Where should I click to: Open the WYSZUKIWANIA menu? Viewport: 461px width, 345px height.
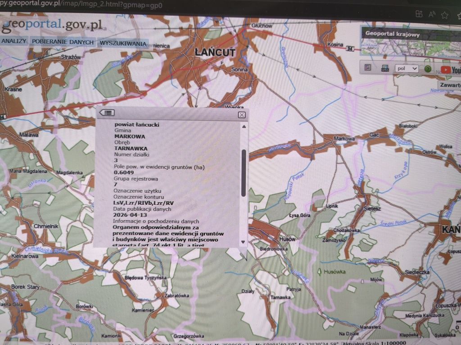(123, 43)
